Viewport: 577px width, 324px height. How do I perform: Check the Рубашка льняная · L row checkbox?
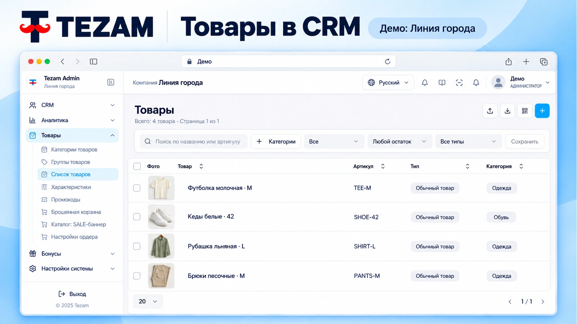[137, 246]
